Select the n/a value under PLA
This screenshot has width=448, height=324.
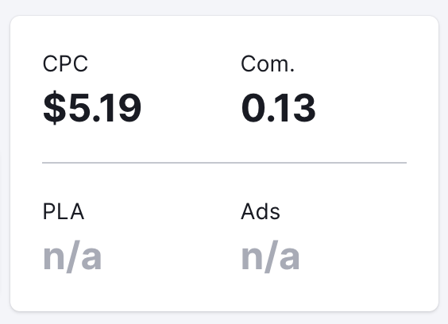[x=72, y=256]
